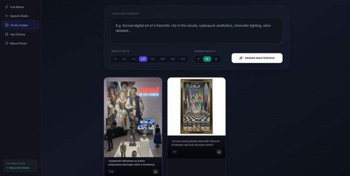Select 3:2 aspect ratio
350x176 pixels.
tap(133, 59)
